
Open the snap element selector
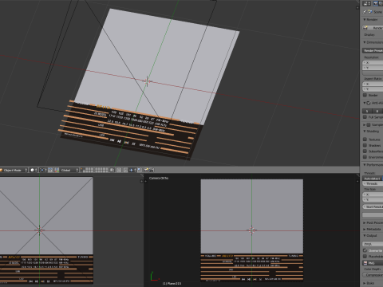click(132, 170)
